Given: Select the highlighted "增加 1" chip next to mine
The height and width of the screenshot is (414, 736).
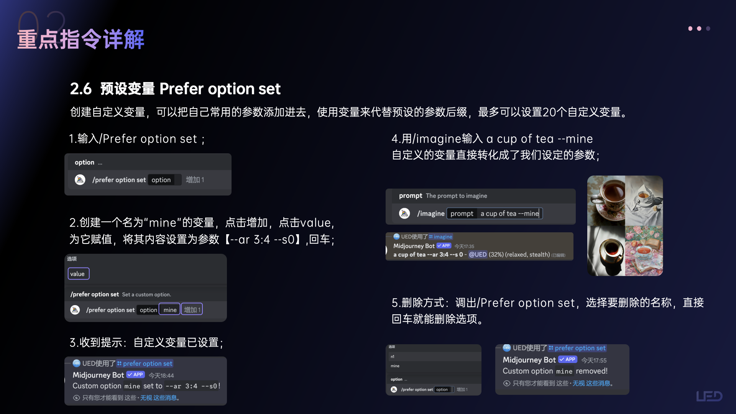Looking at the screenshot, I should [192, 310].
